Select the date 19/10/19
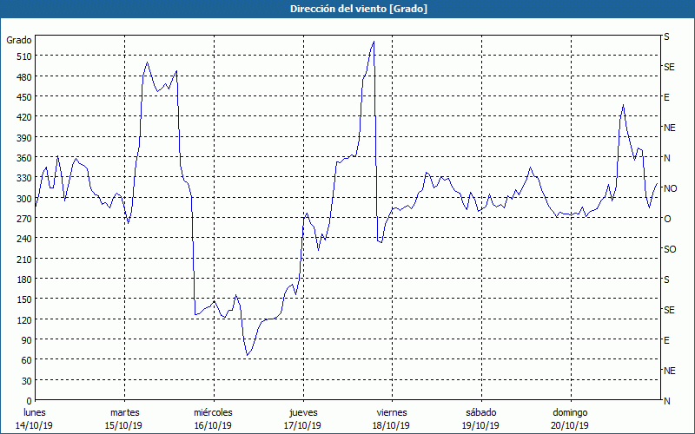 click(481, 425)
